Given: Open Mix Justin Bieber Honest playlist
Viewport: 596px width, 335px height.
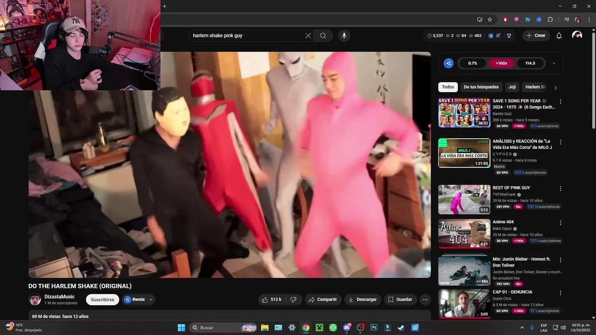Looking at the screenshot, I should tap(521, 262).
